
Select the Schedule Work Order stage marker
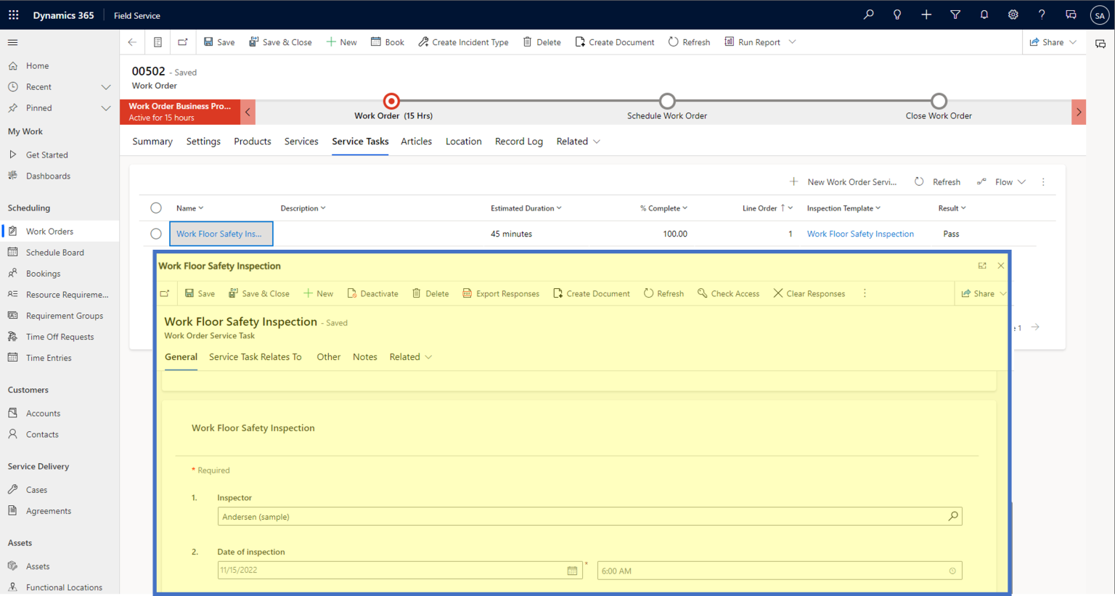point(667,101)
